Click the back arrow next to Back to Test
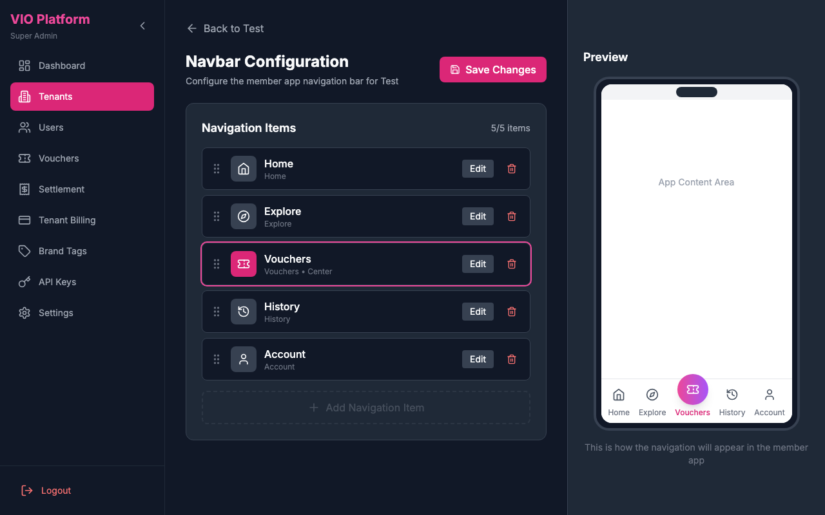Image resolution: width=825 pixels, height=515 pixels. pos(191,28)
